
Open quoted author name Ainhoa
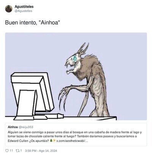point(13,127)
